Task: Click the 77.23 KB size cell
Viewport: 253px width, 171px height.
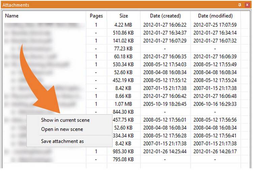Action: [x=123, y=48]
